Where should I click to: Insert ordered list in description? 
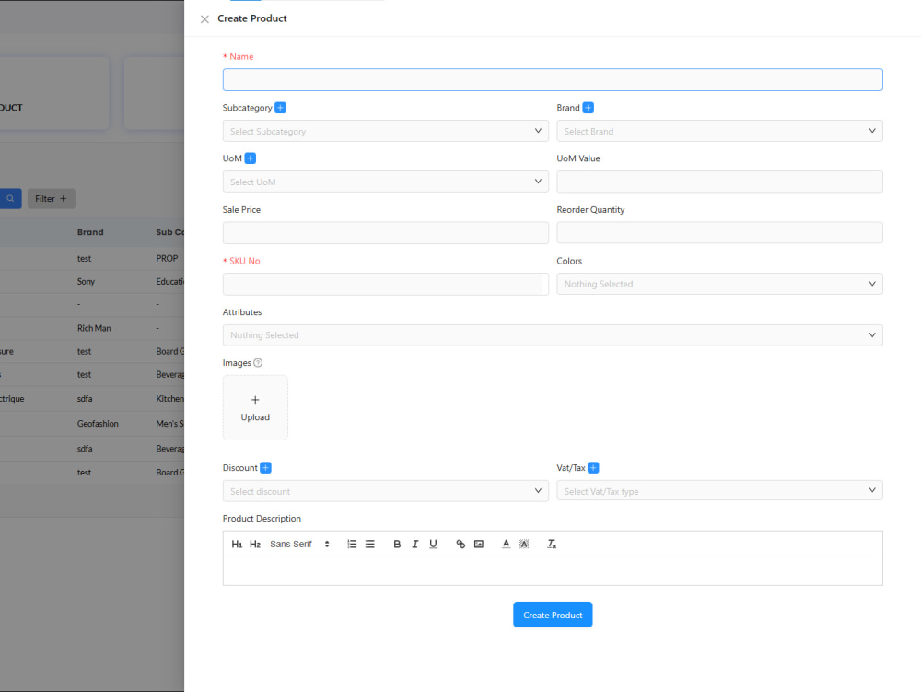coord(352,544)
